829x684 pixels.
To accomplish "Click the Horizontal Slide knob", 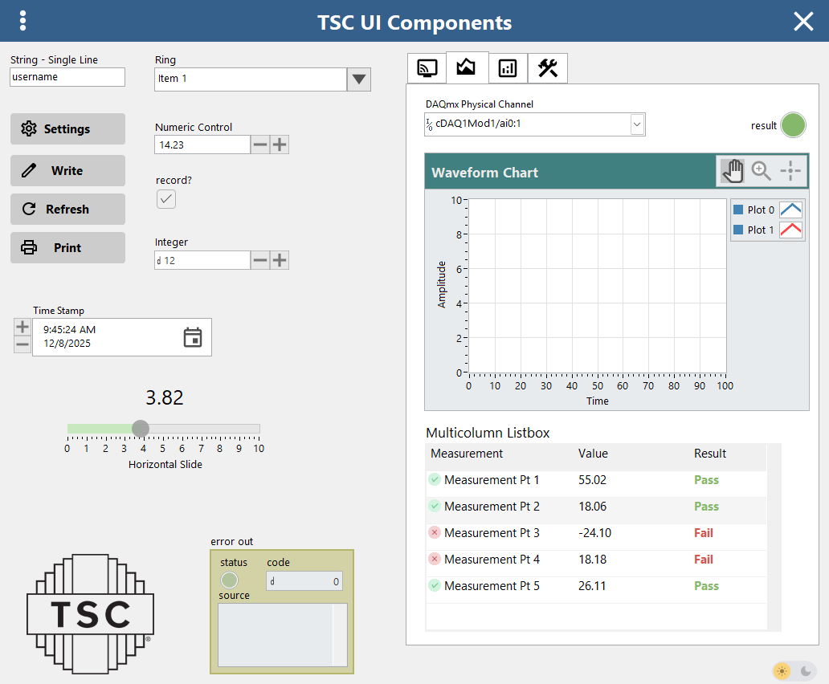I will click(141, 428).
